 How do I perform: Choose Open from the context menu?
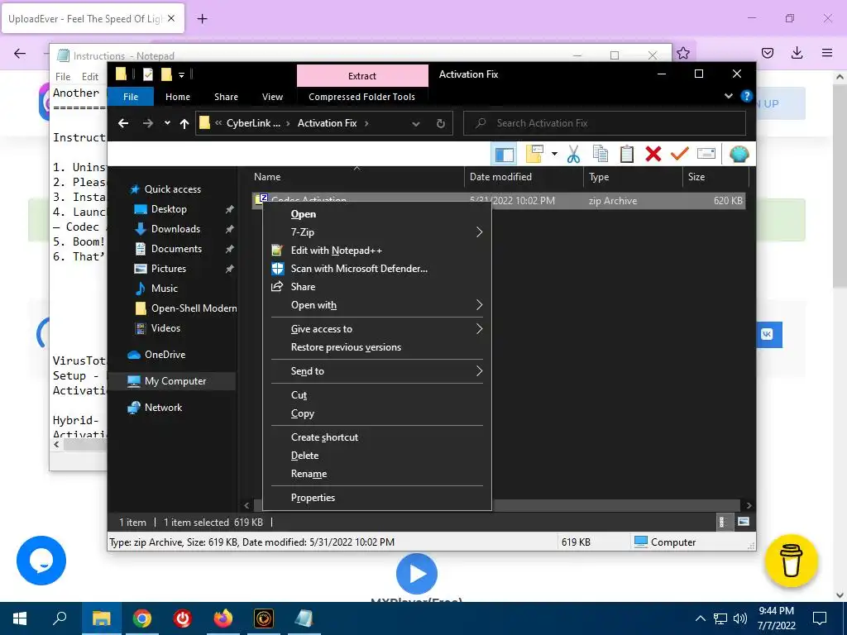tap(377, 214)
